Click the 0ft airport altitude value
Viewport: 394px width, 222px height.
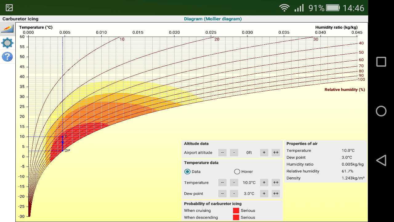click(x=249, y=153)
